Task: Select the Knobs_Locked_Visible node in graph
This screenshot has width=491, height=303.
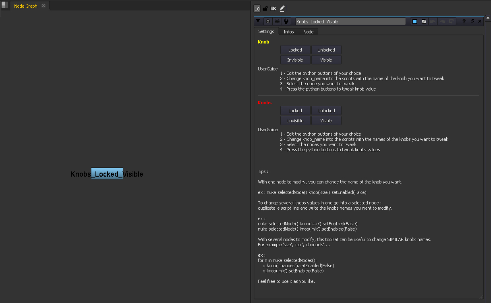Action: pos(107,174)
